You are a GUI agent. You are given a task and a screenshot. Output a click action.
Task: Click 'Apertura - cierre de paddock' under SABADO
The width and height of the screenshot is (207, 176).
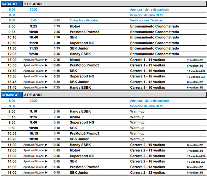click(x=149, y=9)
